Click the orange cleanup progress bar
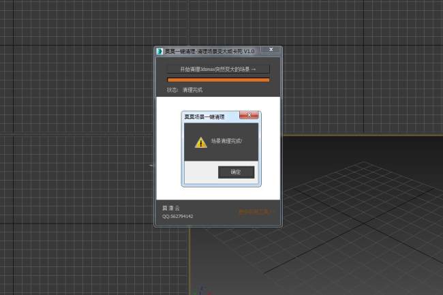Screen dimensions: 443x295 tap(218, 80)
